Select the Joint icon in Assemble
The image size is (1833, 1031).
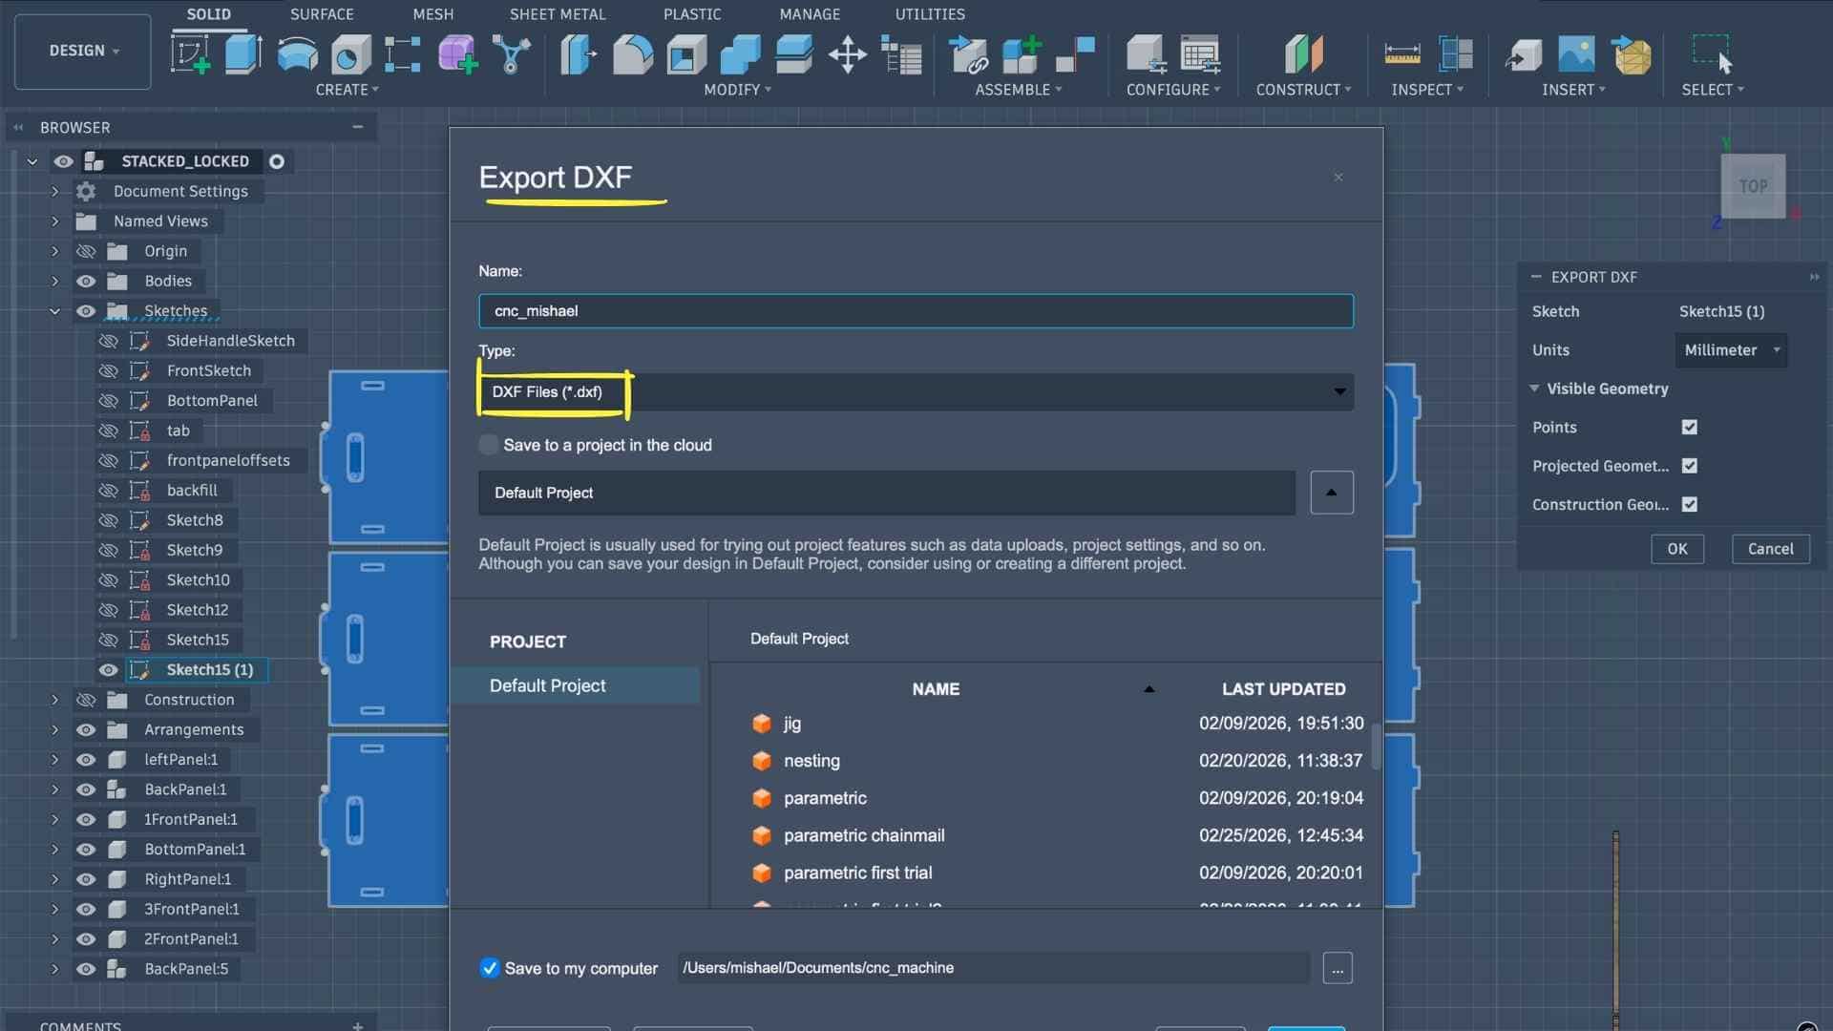(x=1075, y=54)
